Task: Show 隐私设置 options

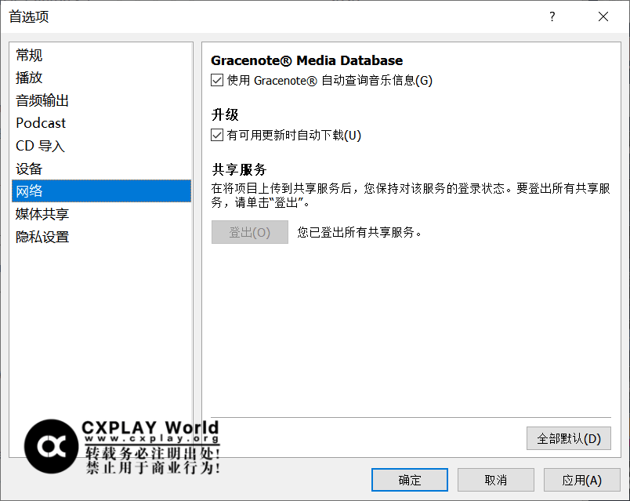Action: tap(101, 237)
